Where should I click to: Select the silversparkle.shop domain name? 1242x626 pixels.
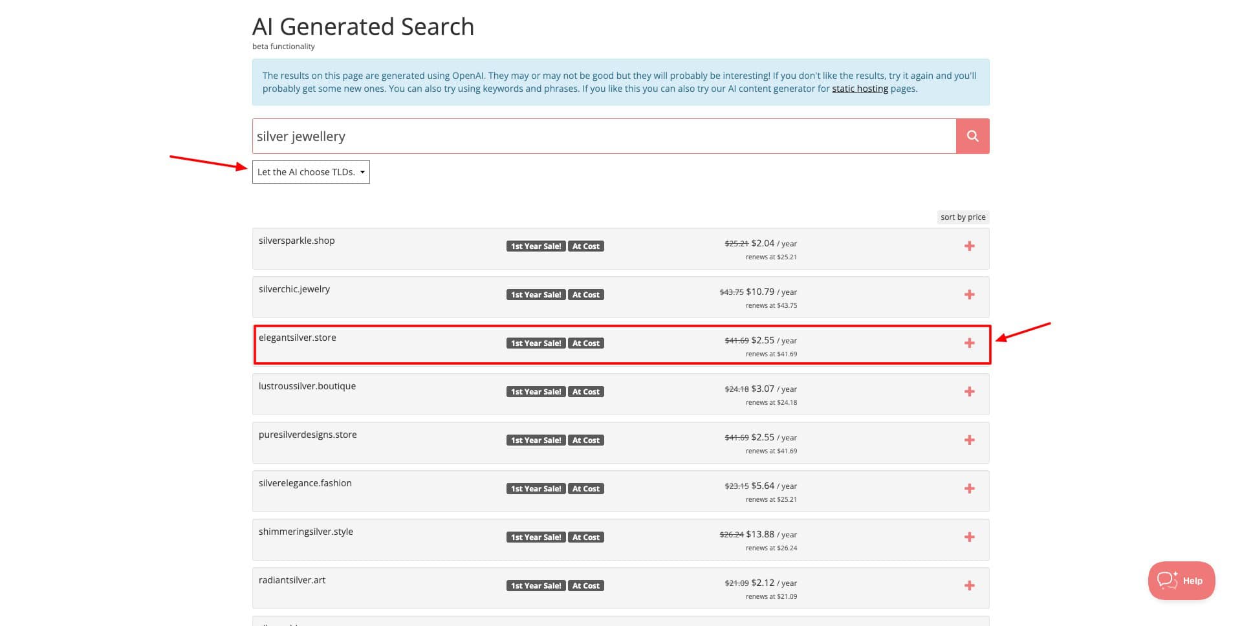pyautogui.click(x=297, y=241)
